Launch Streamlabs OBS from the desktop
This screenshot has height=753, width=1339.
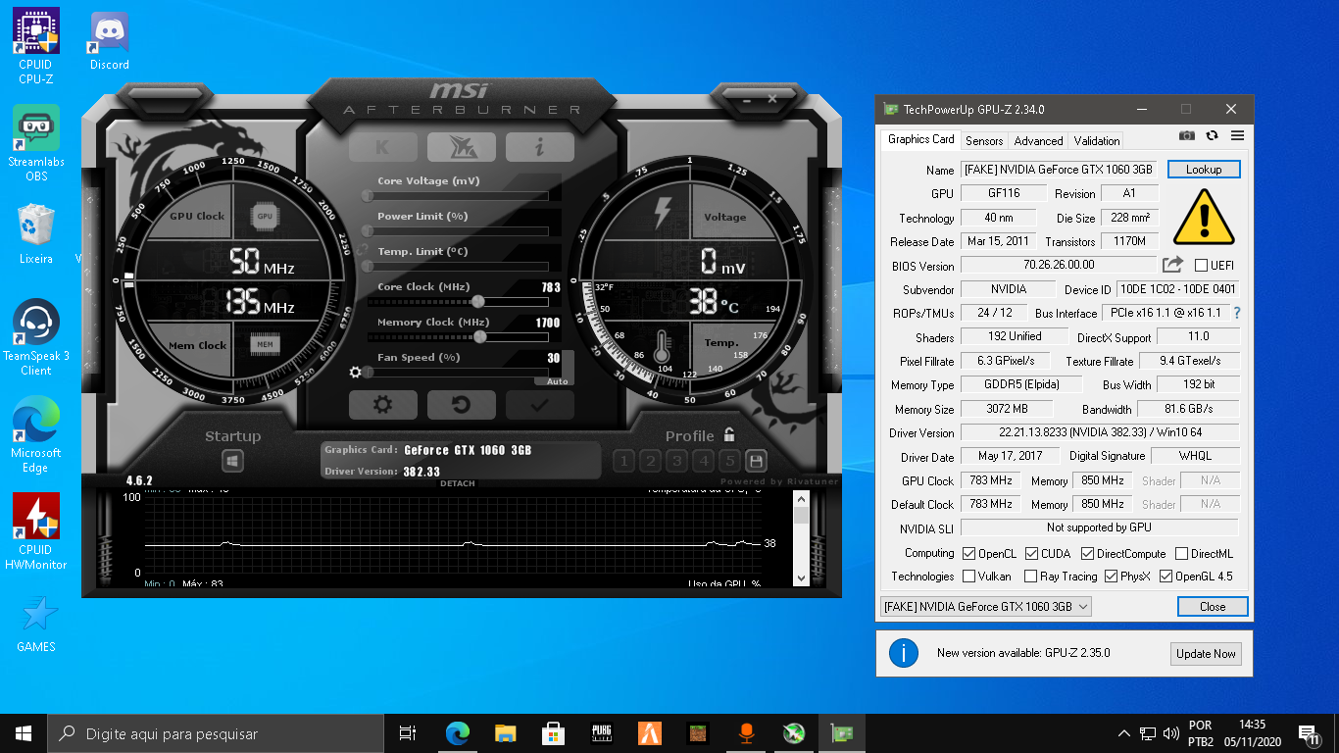pos(36,143)
